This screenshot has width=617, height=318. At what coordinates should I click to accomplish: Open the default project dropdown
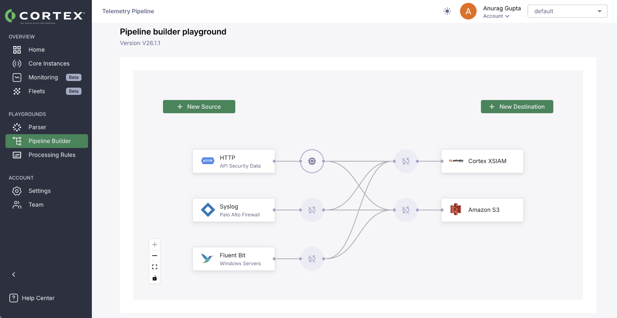(567, 11)
